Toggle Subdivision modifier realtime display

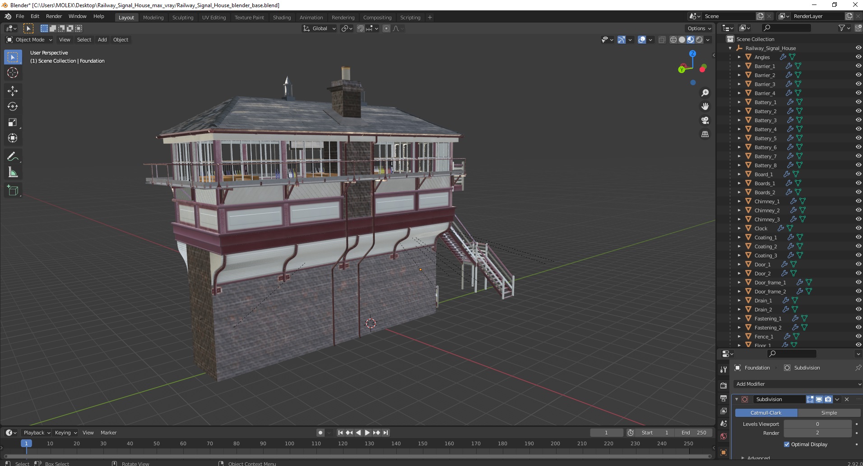[x=819, y=399]
